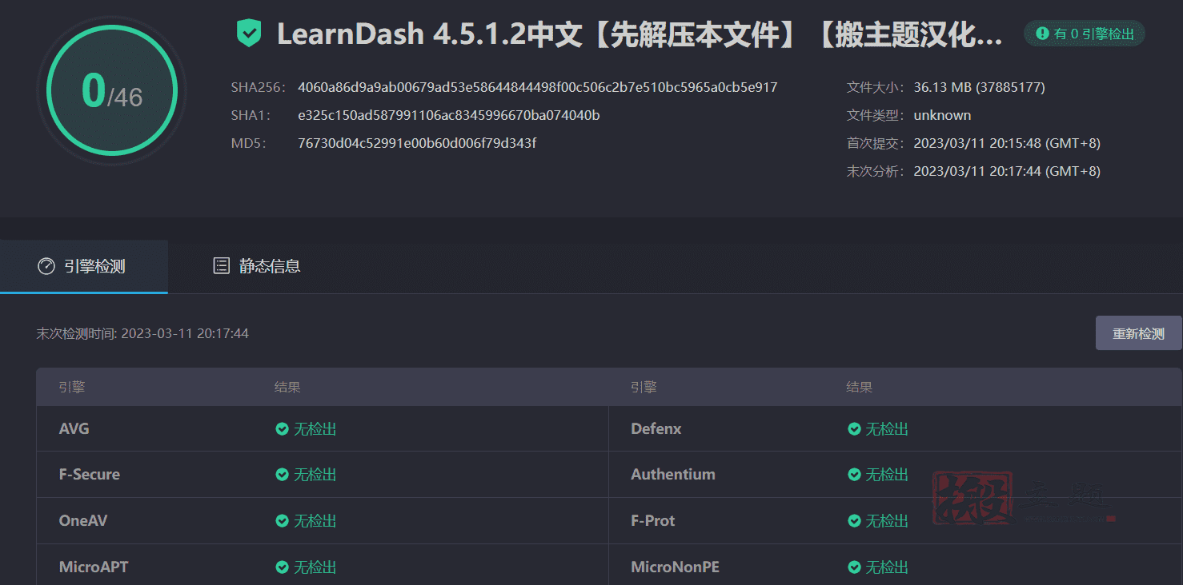The width and height of the screenshot is (1183, 585).
Task: Click the Authentium engine name
Action: click(x=673, y=475)
